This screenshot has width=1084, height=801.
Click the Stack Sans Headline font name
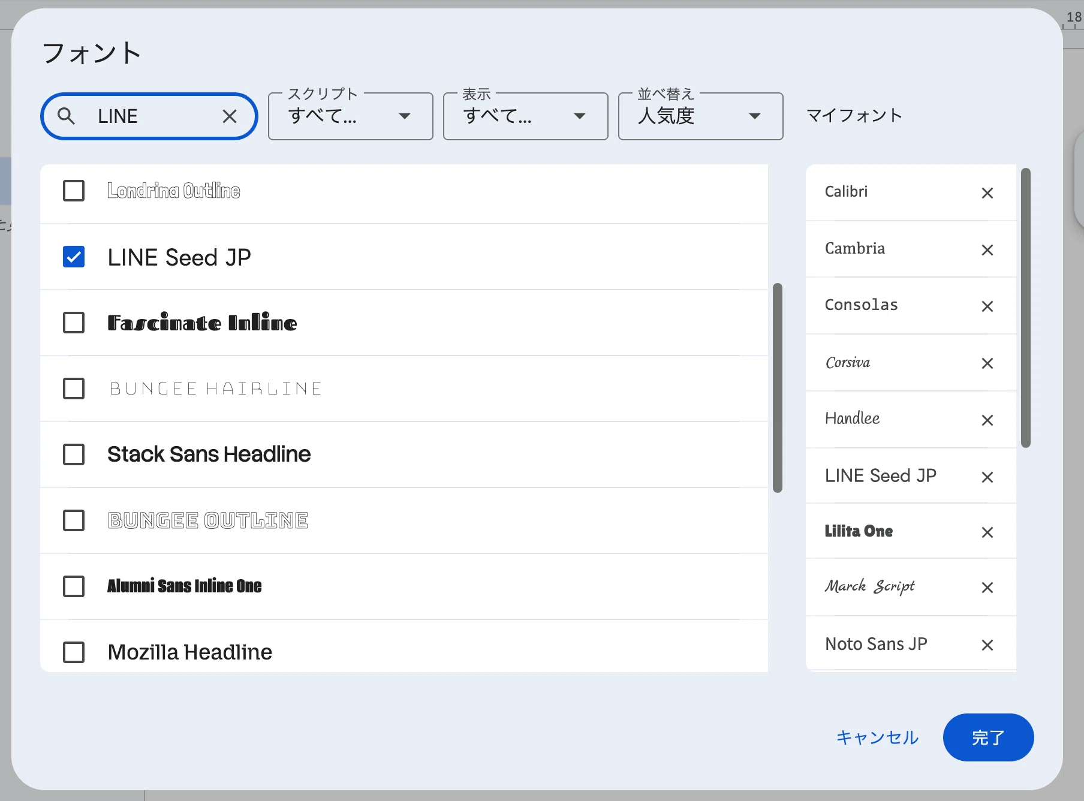coord(209,454)
